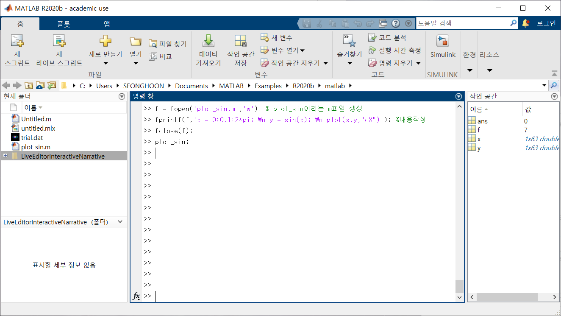Collapse the folder details panel chevron

(120, 222)
